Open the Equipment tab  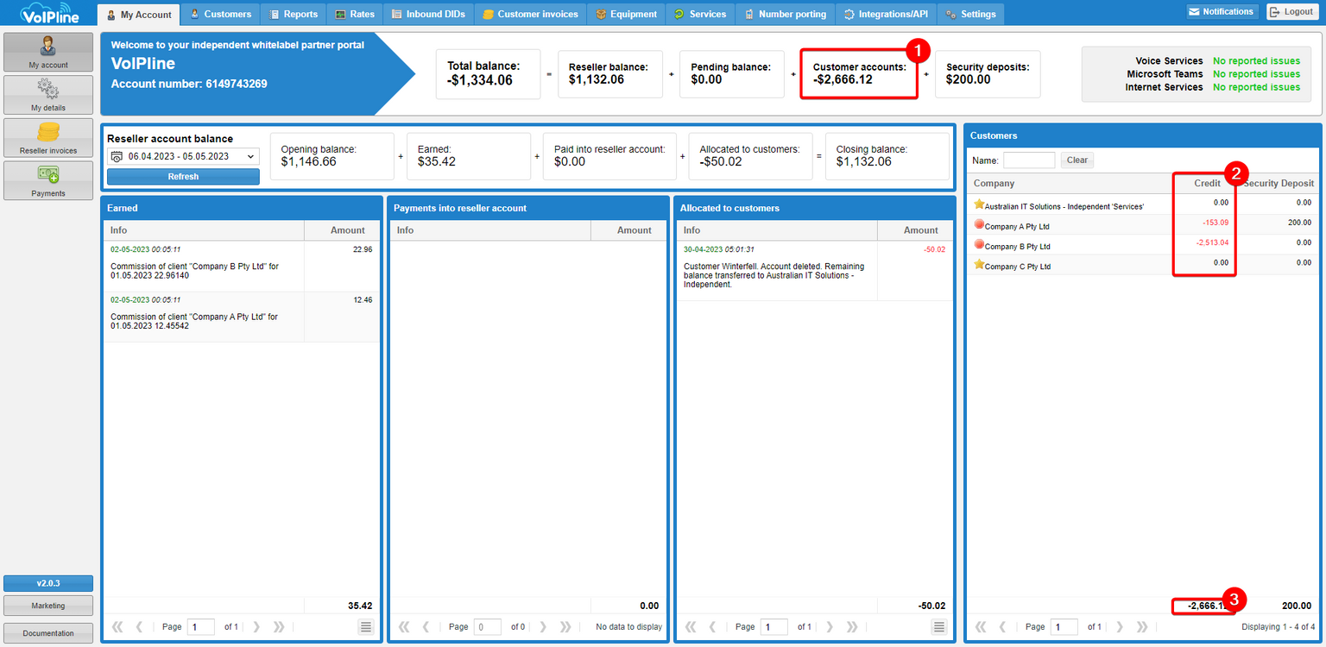point(626,14)
